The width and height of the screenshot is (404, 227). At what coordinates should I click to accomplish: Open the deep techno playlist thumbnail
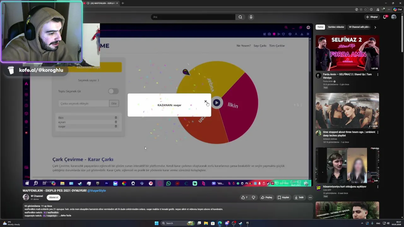point(347,111)
